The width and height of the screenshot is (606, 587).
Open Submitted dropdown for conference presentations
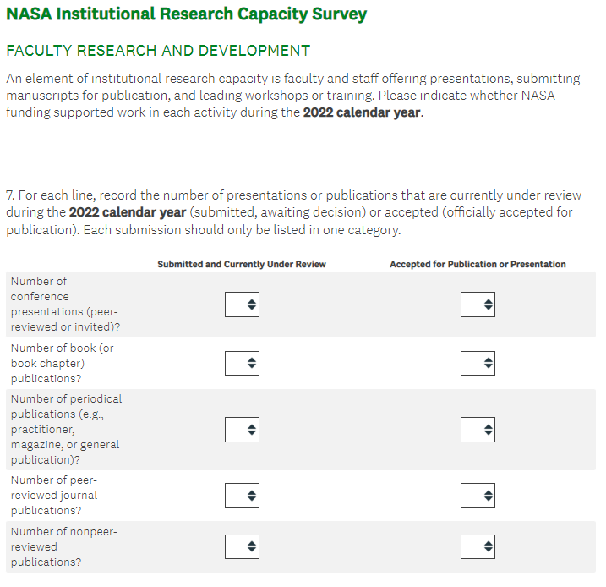pyautogui.click(x=242, y=304)
